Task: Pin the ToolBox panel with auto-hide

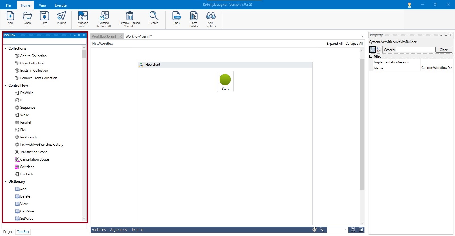Action: tap(79, 35)
